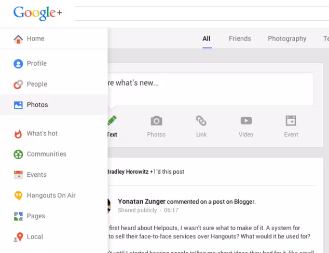This screenshot has height=253, width=329.
Task: Click the chain Link icon
Action: pos(201,120)
